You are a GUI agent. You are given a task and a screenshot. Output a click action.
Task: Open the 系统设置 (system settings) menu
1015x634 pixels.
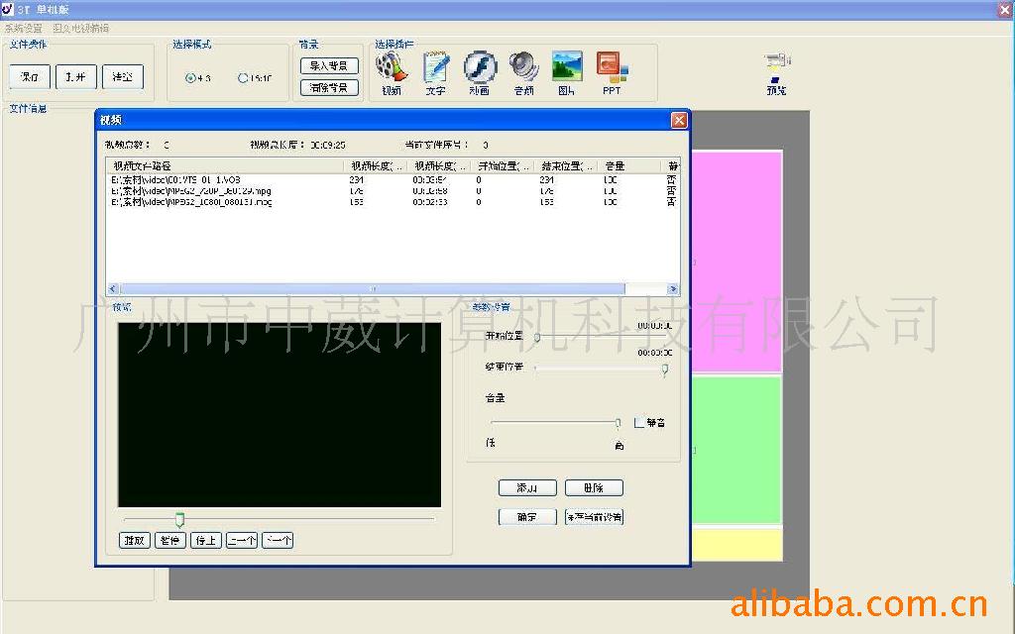tap(24, 29)
